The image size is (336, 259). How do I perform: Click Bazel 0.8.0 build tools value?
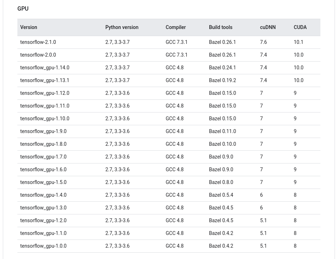tap(221, 182)
